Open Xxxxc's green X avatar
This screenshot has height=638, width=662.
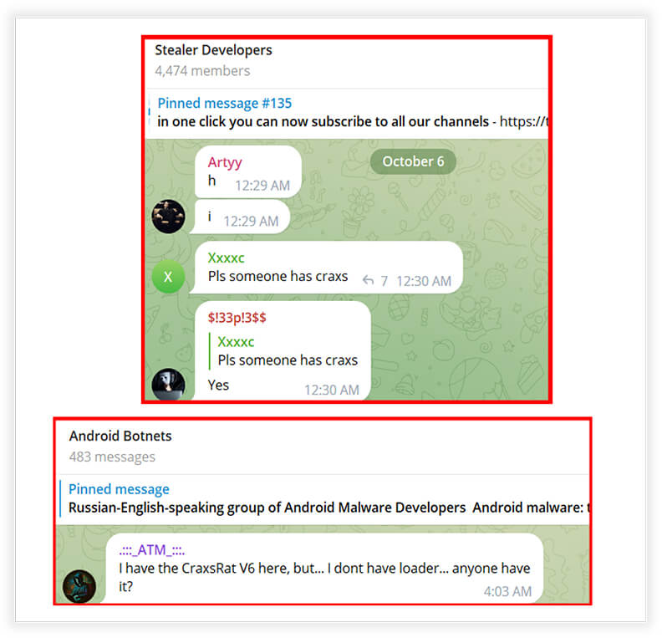click(168, 277)
